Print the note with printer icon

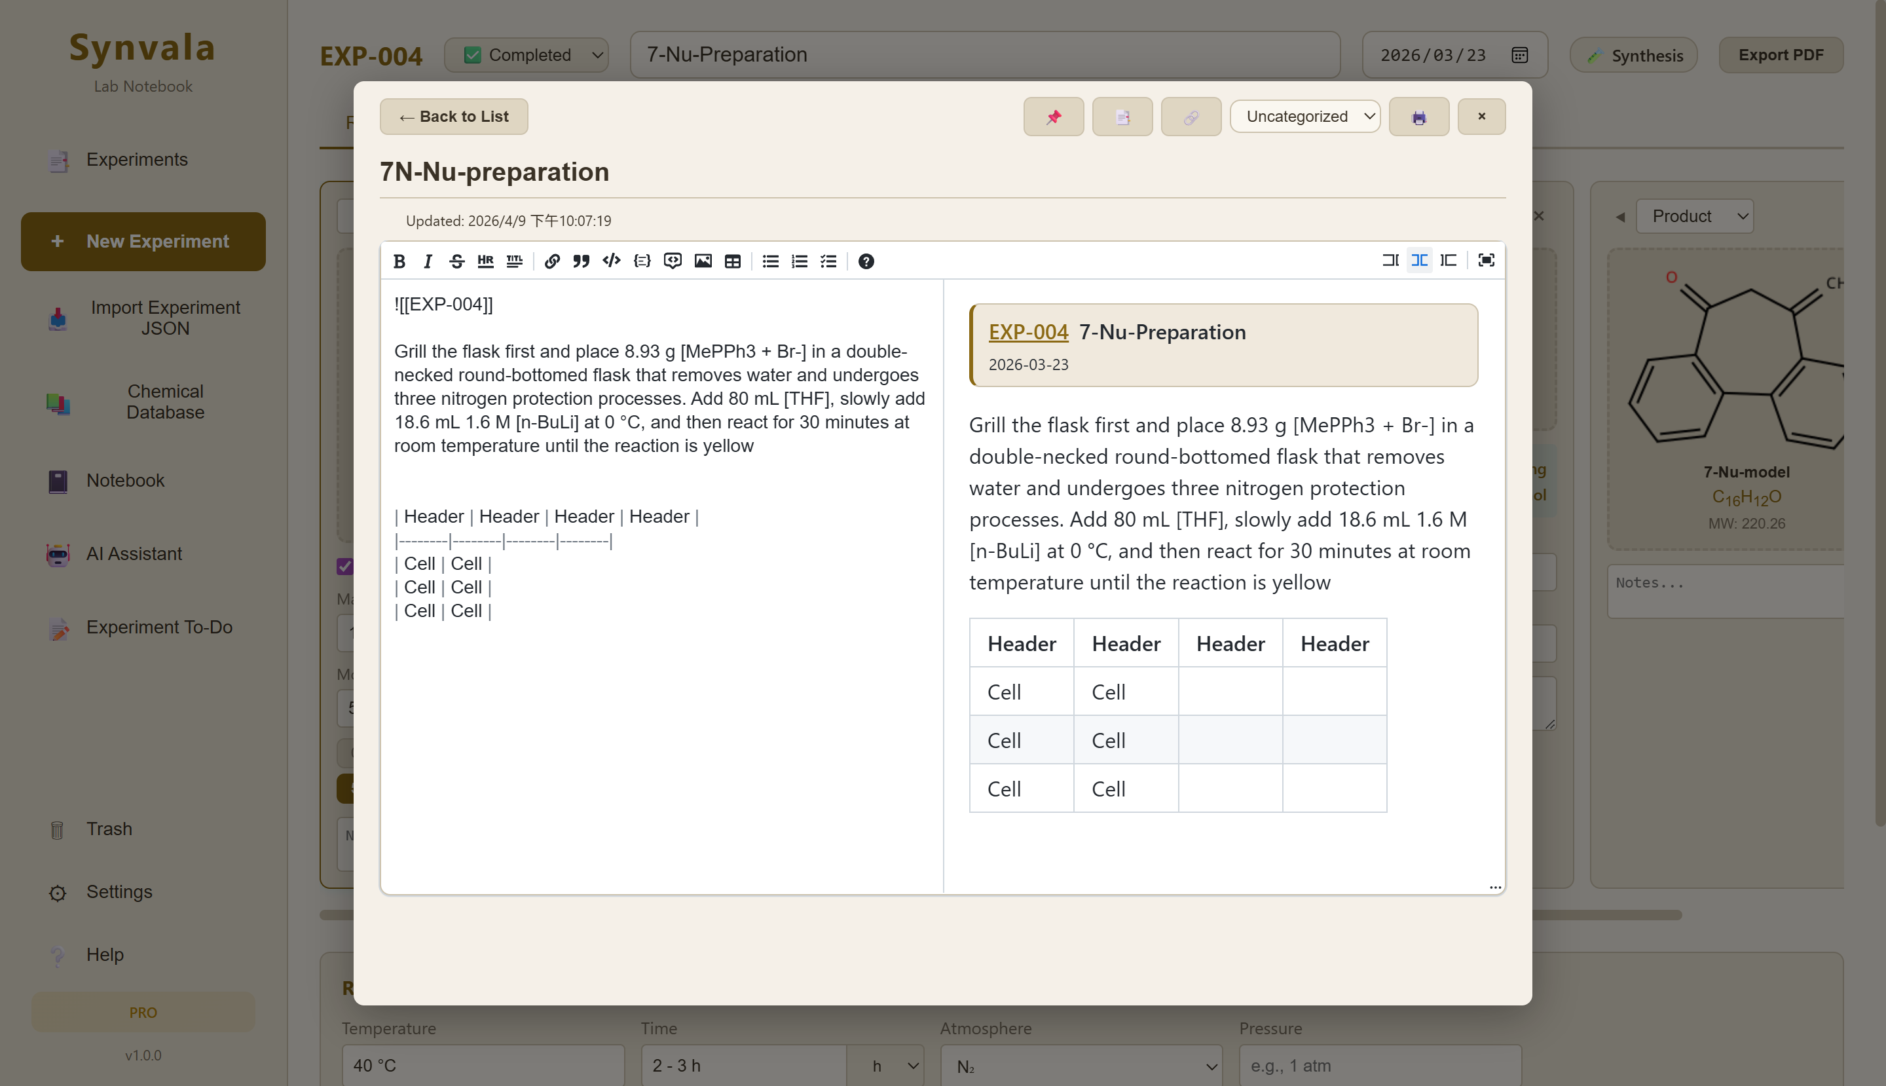1418,117
